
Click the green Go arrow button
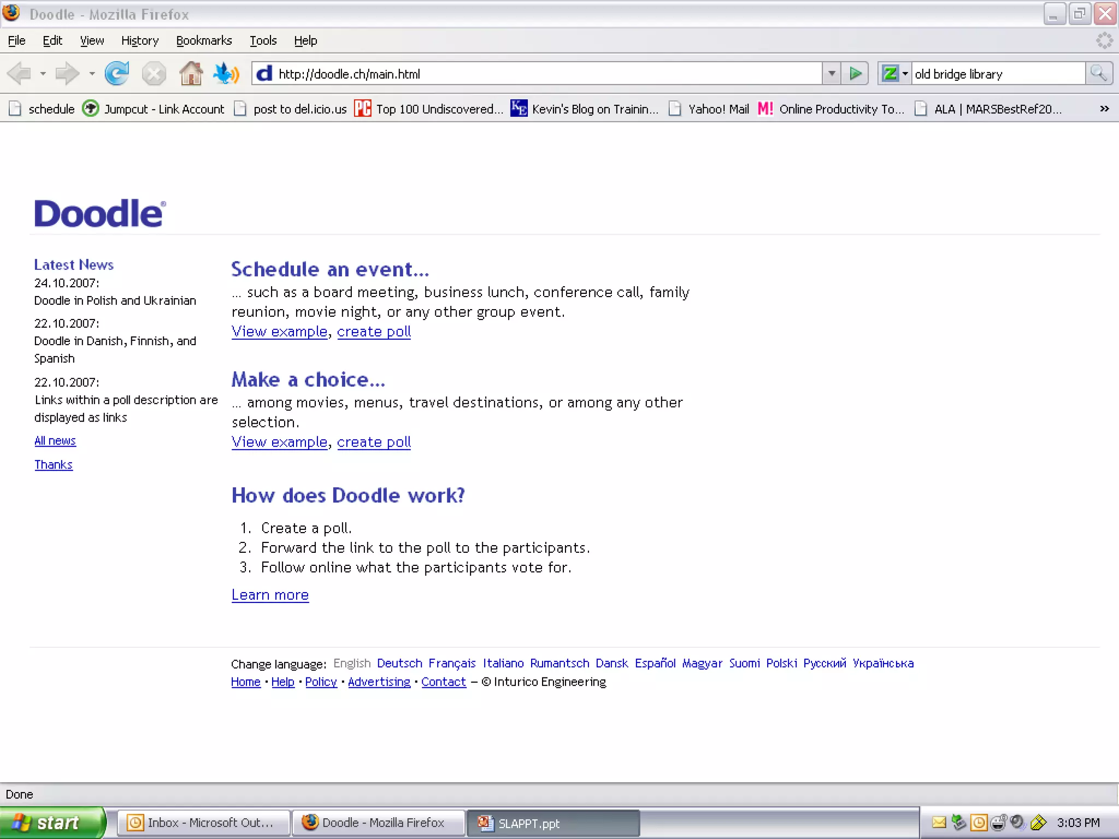pos(855,74)
